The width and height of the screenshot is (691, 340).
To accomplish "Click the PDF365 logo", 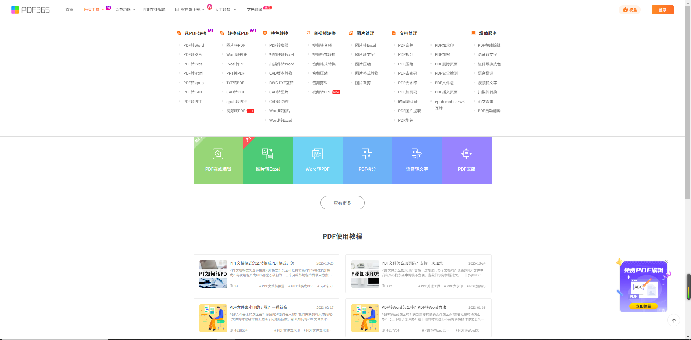I will pyautogui.click(x=31, y=10).
